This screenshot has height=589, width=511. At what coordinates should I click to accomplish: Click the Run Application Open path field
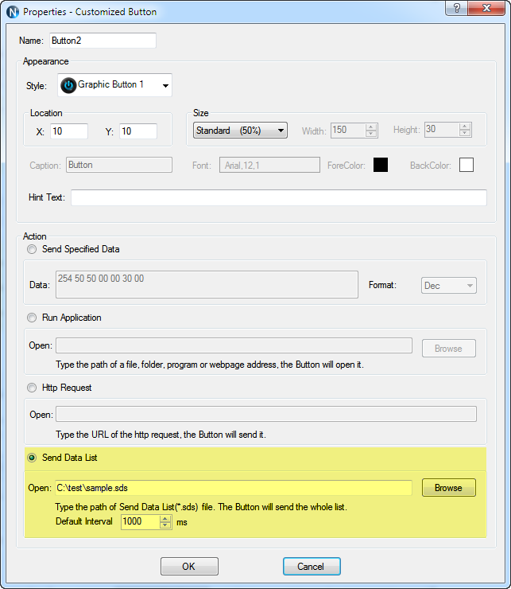pos(234,345)
